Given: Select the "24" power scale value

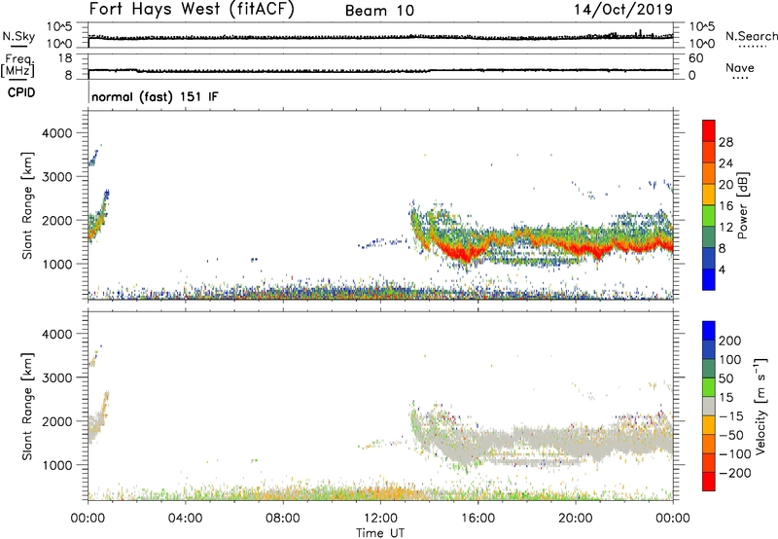Looking at the screenshot, I should [x=725, y=163].
